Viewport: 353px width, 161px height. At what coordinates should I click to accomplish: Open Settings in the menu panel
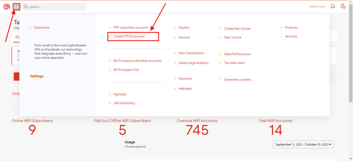37,76
